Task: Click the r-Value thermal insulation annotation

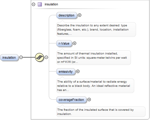Action: click(93, 58)
